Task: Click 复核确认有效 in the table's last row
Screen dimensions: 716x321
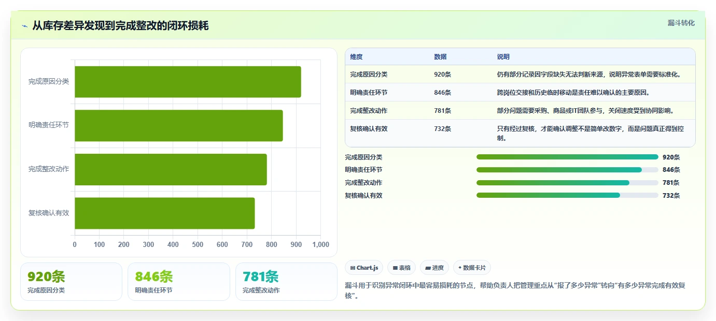Action: 369,129
